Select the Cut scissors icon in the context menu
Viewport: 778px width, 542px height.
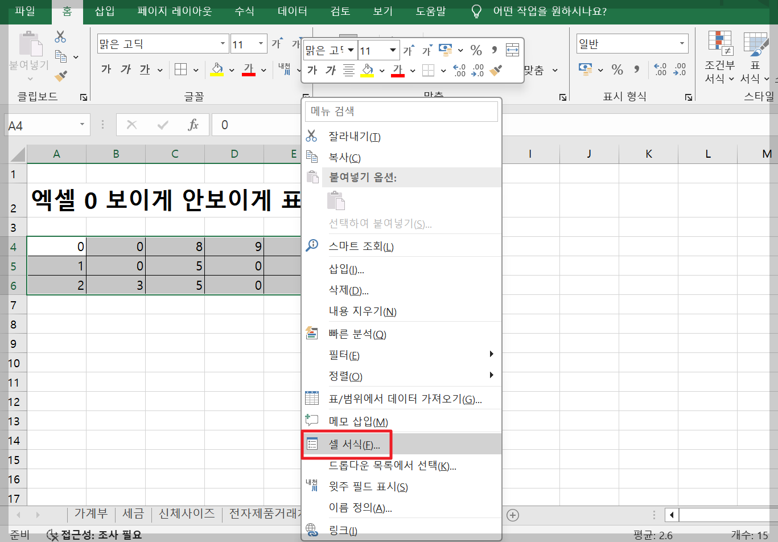(x=312, y=135)
